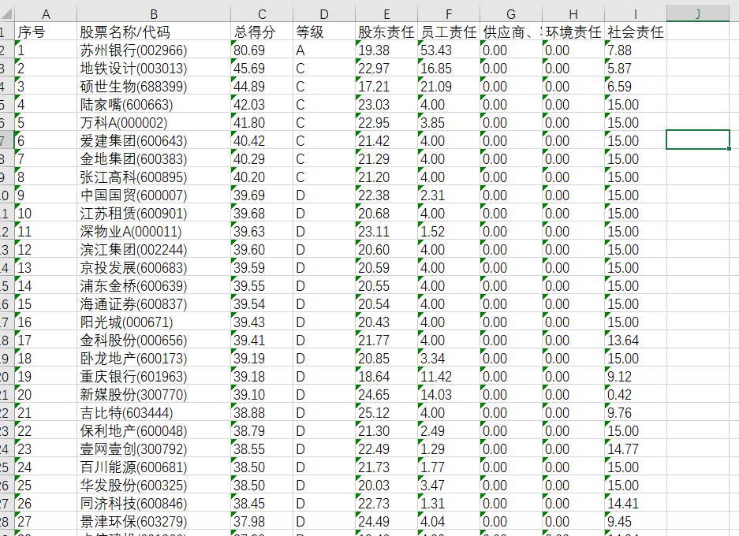The width and height of the screenshot is (739, 536).
Task: Click social score 0.42
Action: 635,394
